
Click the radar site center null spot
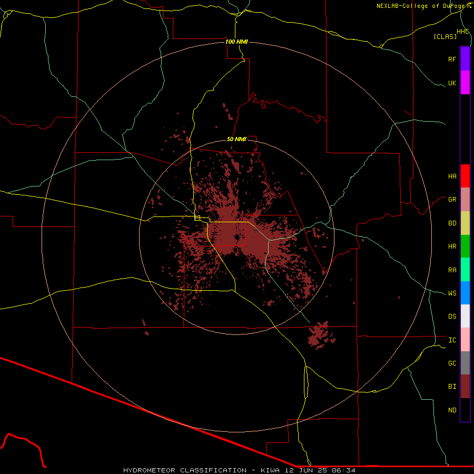pos(236,238)
